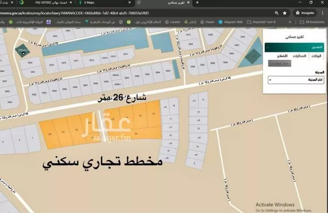Select the البيانات tab in survey panel
The height and width of the screenshot is (213, 328).
tap(316, 56)
